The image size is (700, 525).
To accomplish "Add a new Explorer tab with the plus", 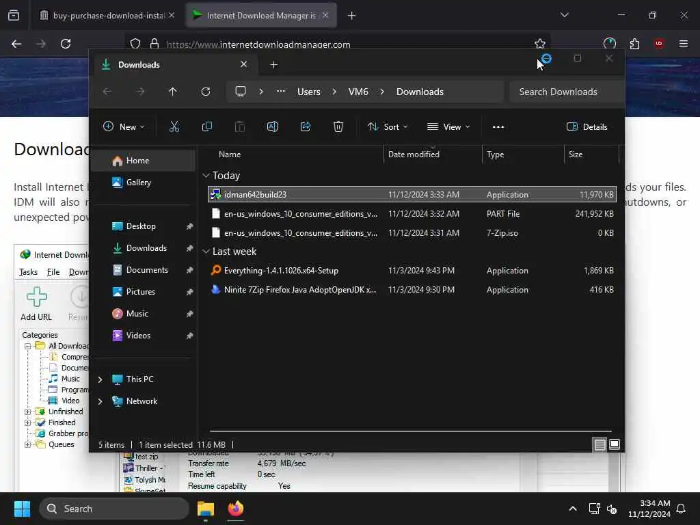I will [274, 65].
